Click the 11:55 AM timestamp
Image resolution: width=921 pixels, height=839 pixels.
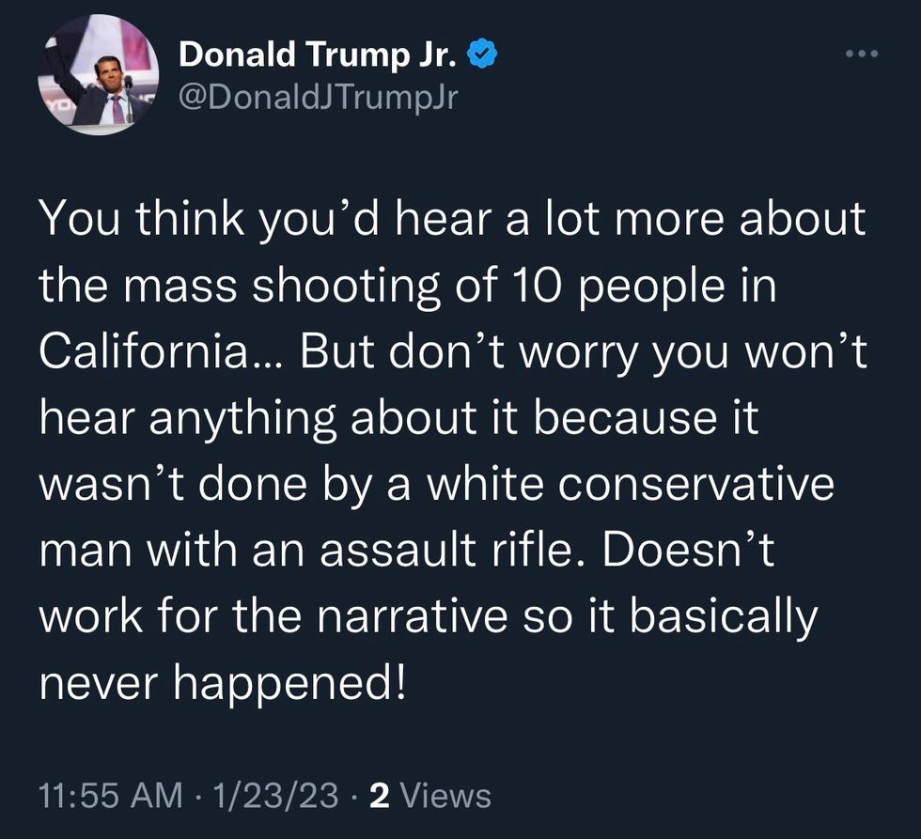(x=111, y=796)
